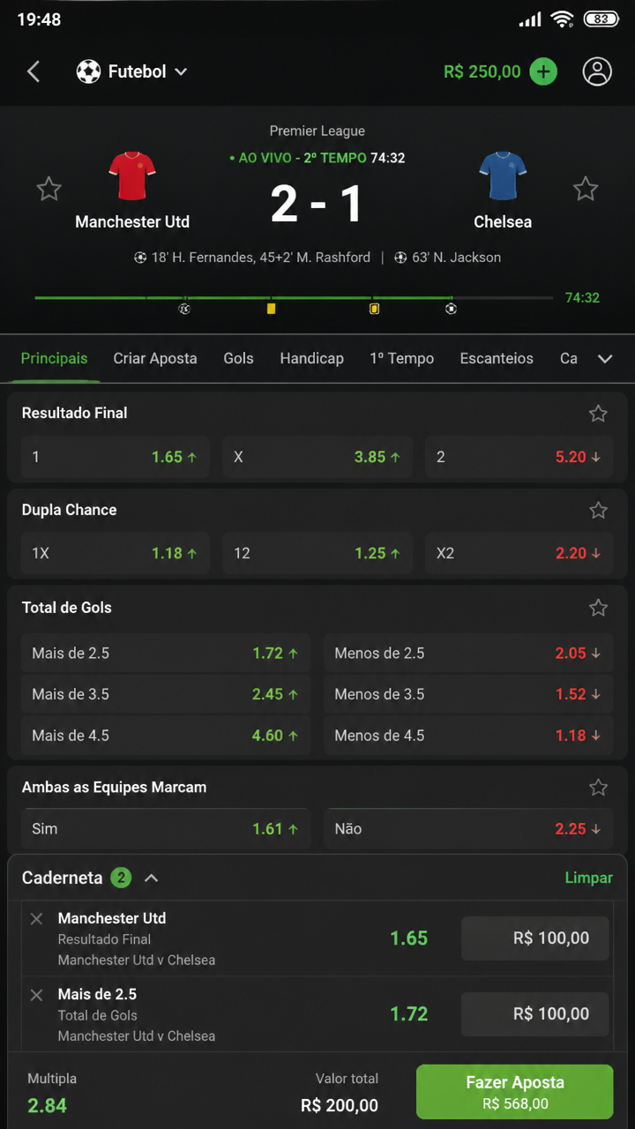Tap the Premier League label
Screen dimensions: 635x1129
[317, 131]
